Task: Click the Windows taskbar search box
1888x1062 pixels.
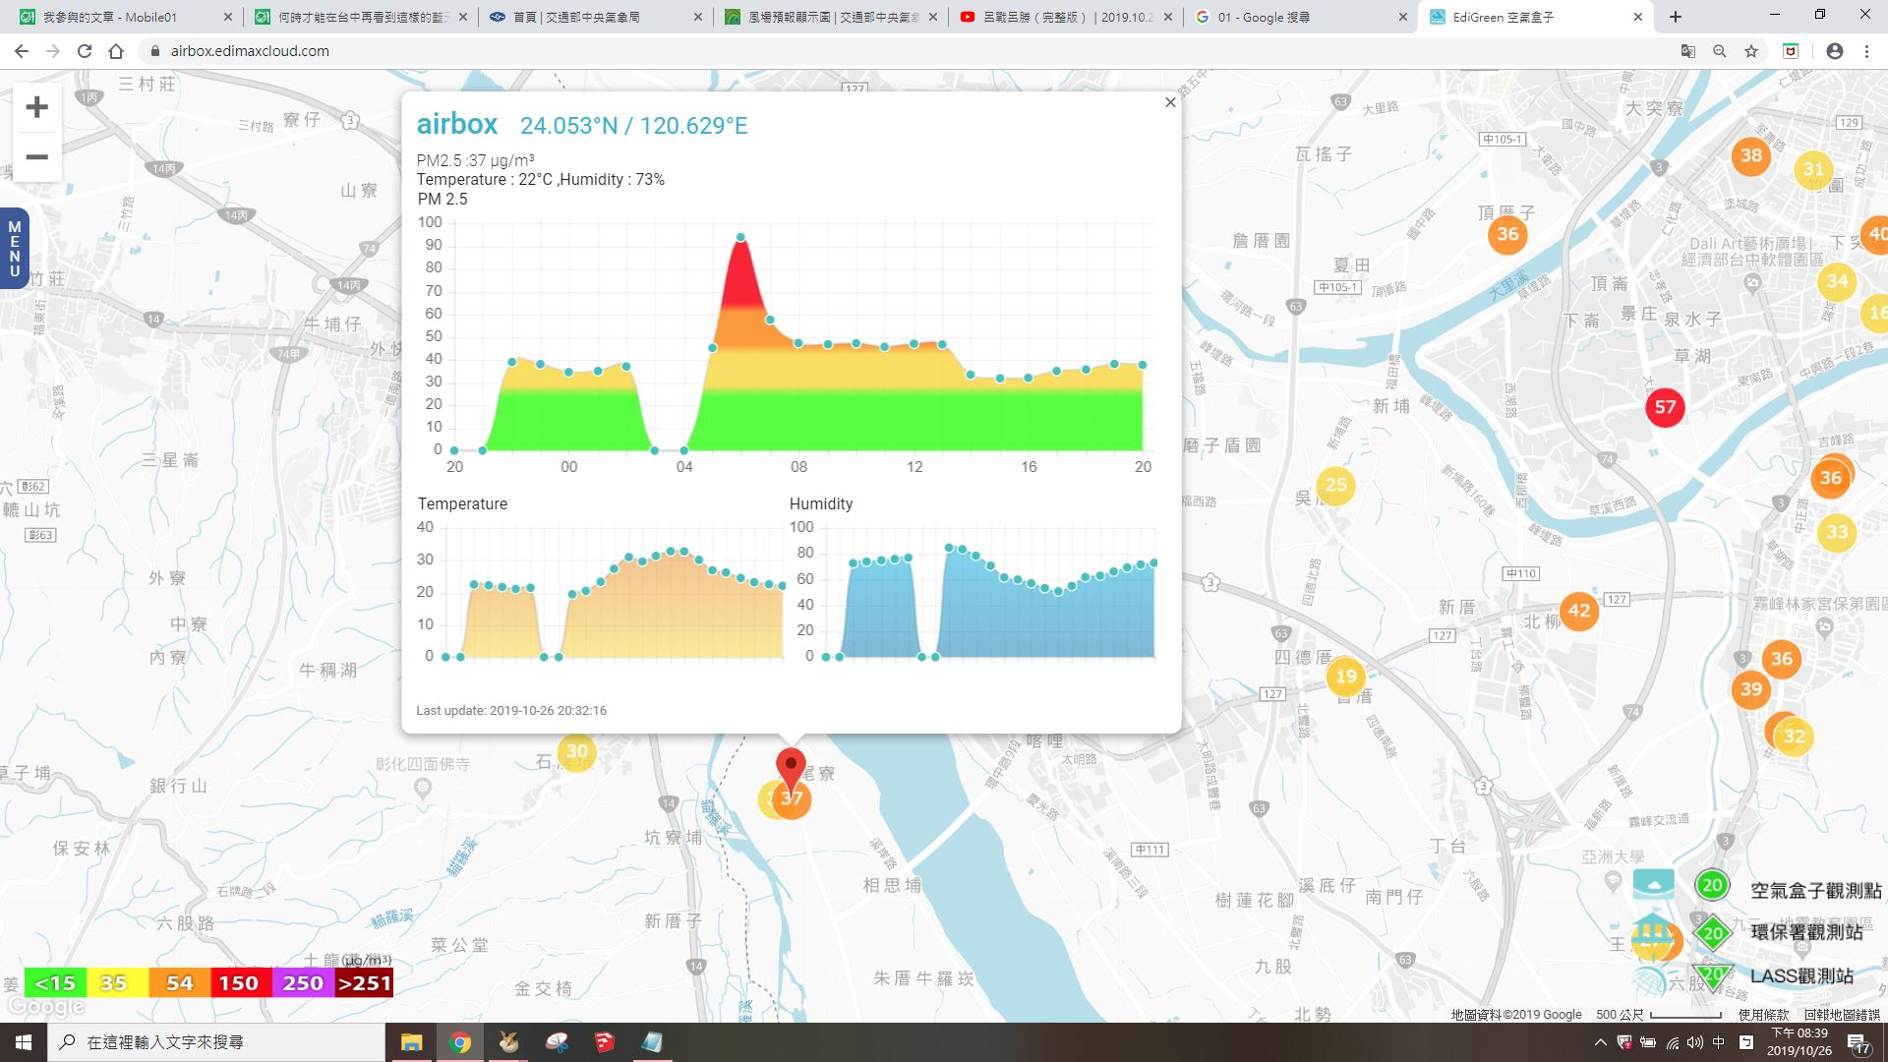Action: pyautogui.click(x=216, y=1042)
